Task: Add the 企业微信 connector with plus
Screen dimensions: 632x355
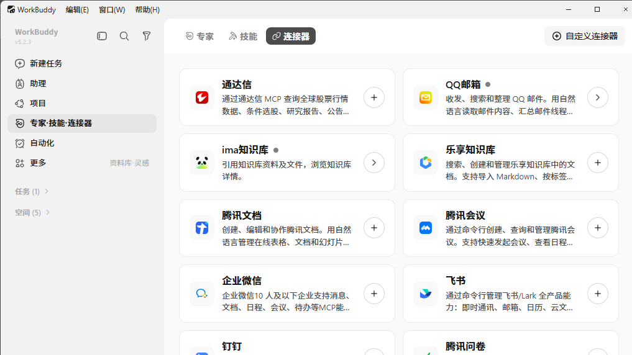Action: [374, 294]
